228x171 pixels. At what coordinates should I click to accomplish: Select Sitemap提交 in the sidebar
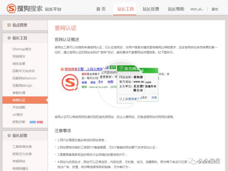coord(22,49)
